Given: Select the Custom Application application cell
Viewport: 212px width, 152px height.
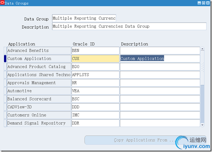Looking at the screenshot, I should [x=39, y=59].
